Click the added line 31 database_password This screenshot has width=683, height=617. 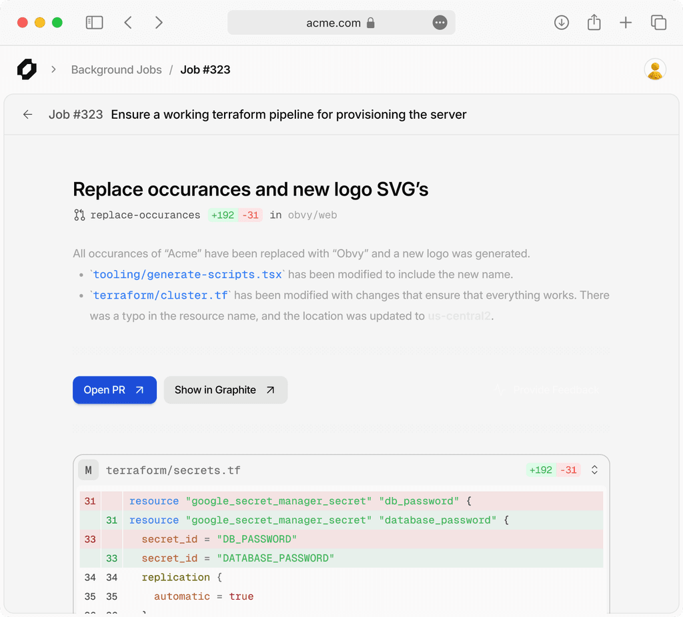341,520
